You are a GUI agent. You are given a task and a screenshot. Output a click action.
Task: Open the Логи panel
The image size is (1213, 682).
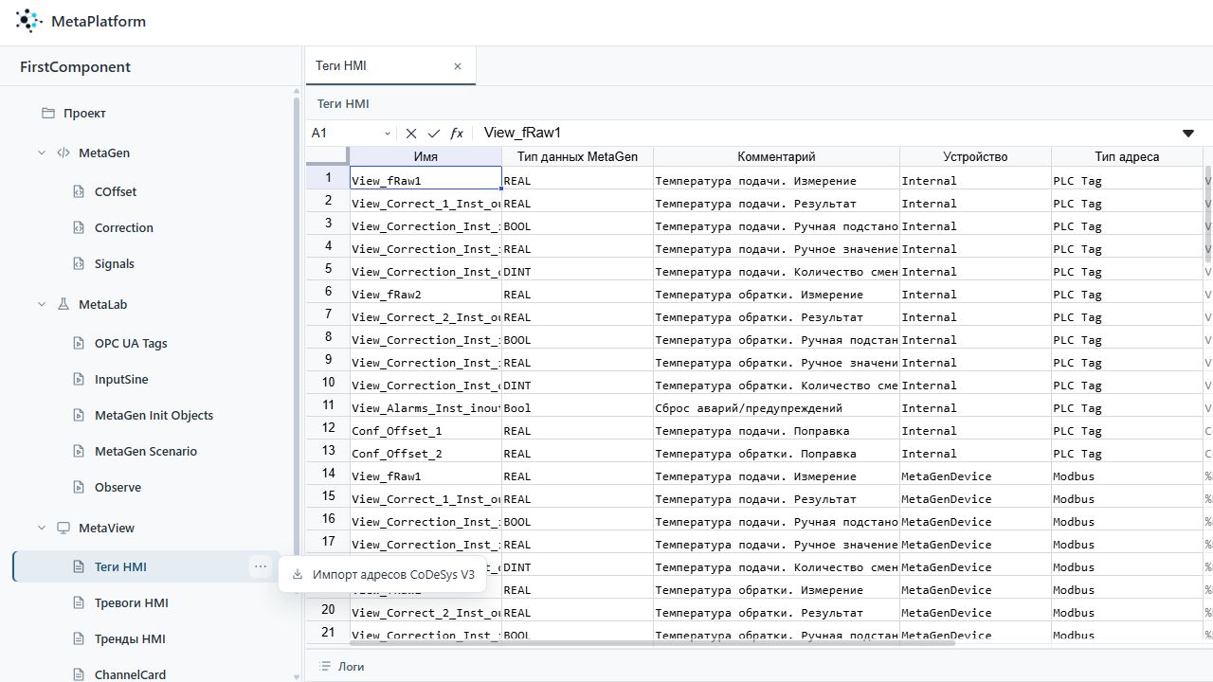(x=343, y=667)
